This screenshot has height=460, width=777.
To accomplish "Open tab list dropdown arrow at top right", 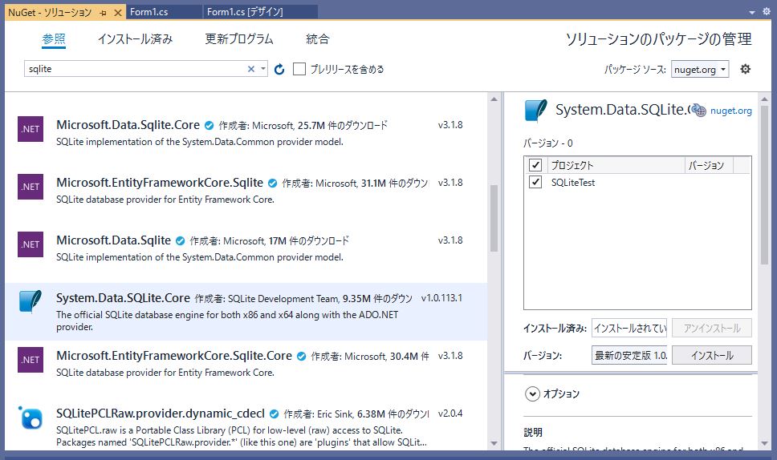I will pos(752,12).
